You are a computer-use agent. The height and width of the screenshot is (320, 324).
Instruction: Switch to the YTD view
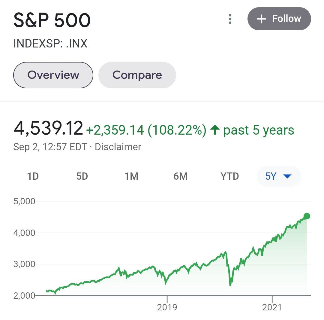(x=229, y=177)
